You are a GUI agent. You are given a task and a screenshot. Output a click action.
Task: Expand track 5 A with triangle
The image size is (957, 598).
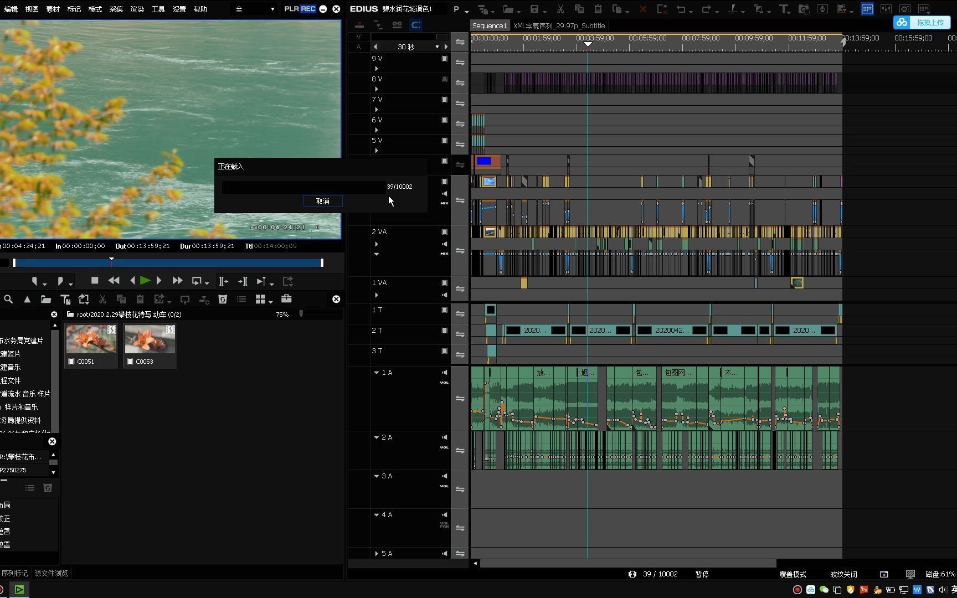[x=377, y=553]
